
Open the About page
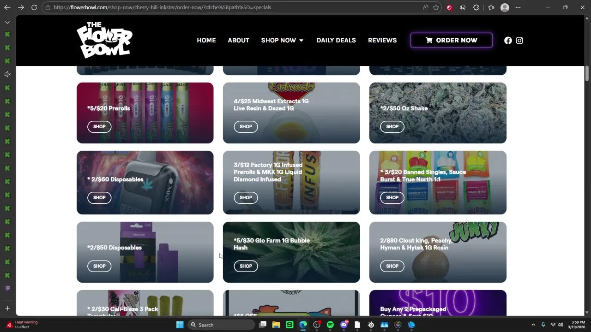(238, 41)
